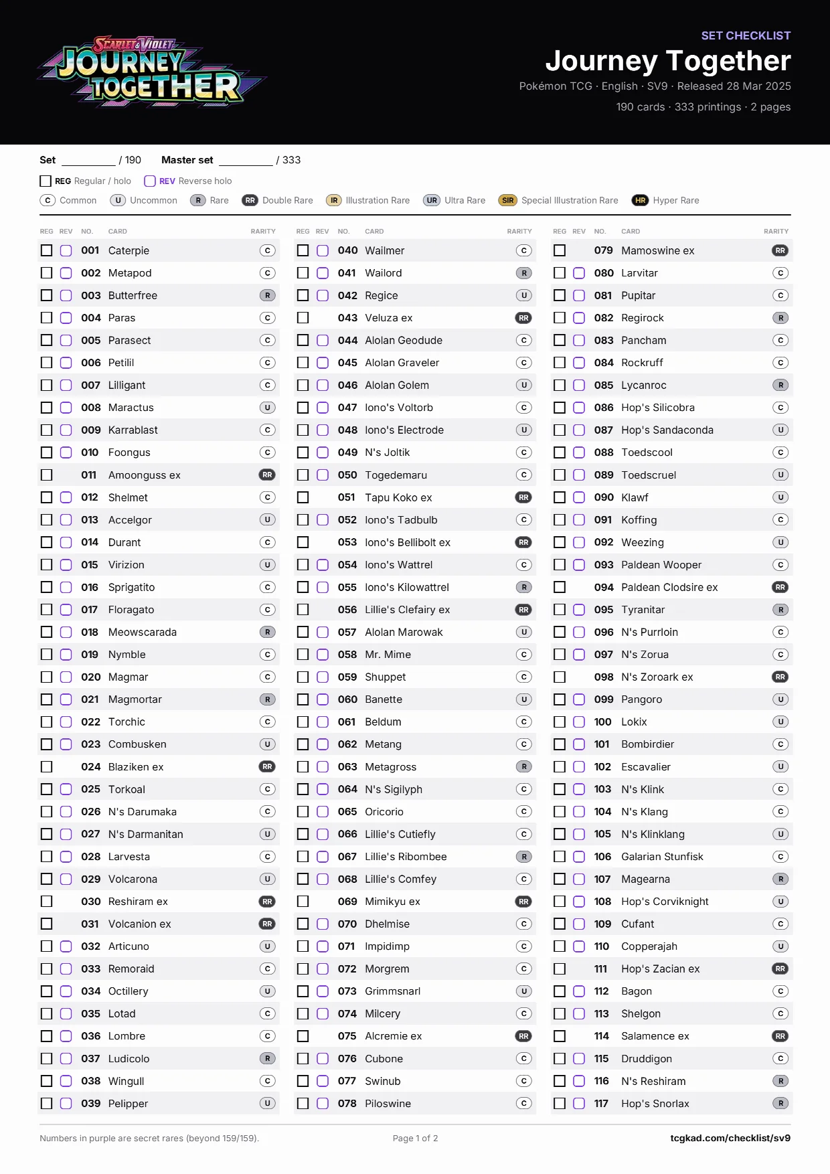Tick the reverse holo box for N's Zorua

point(579,655)
